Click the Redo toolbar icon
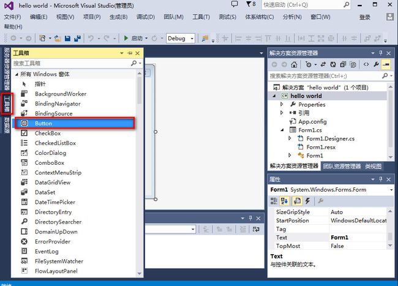Screen dimensions: 398x286 [x=107, y=39]
